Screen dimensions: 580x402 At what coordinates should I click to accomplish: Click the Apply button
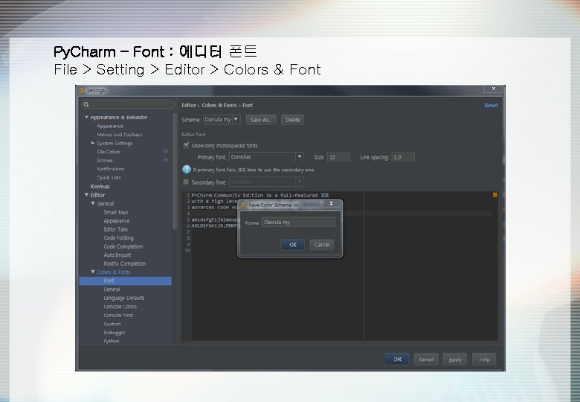click(455, 359)
